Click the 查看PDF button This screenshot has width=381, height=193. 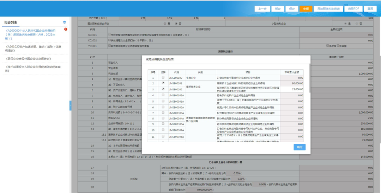click(353, 9)
